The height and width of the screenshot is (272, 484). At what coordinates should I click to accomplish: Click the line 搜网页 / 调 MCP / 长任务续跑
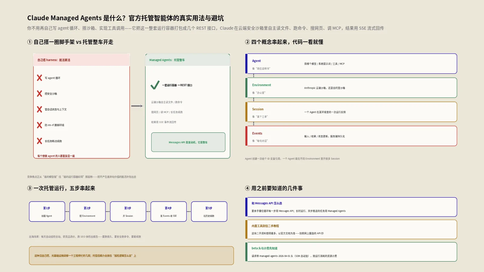coord(167,112)
